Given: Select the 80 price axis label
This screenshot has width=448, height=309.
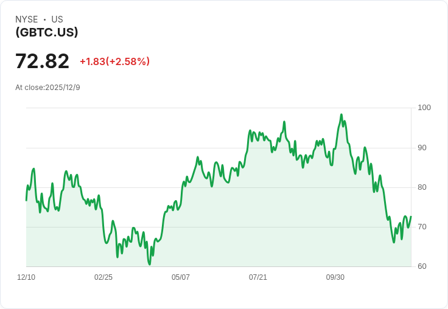Looking at the screenshot, I should pos(422,187).
